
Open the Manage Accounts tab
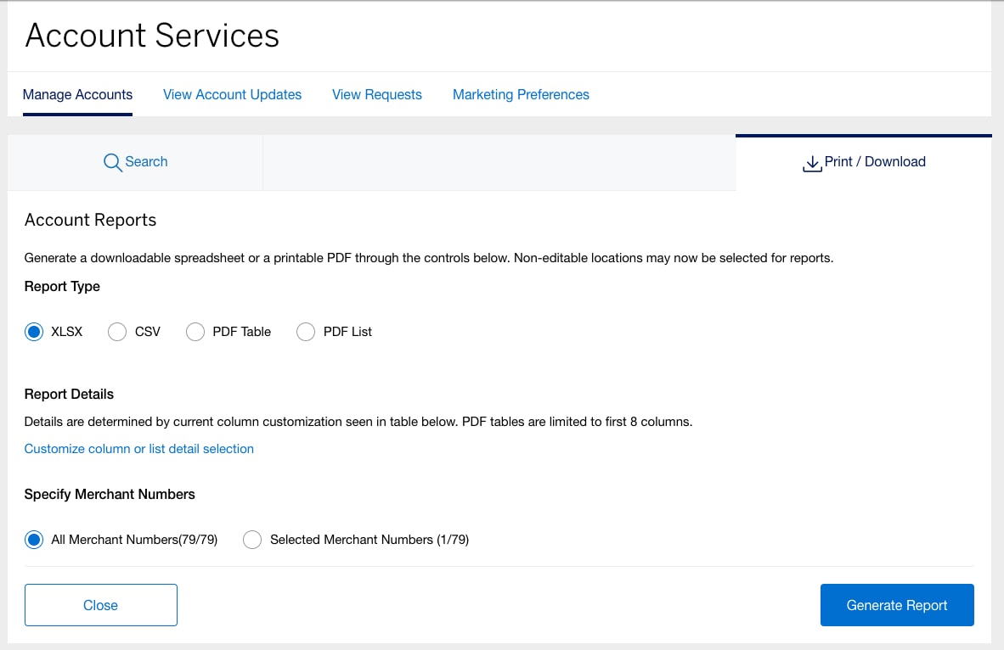77,95
